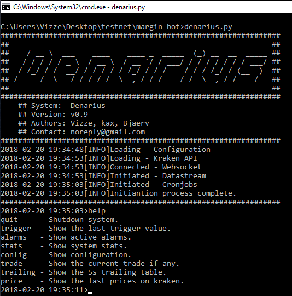Click the 'quit' command in help list
292x296 pixels.
tap(9, 220)
